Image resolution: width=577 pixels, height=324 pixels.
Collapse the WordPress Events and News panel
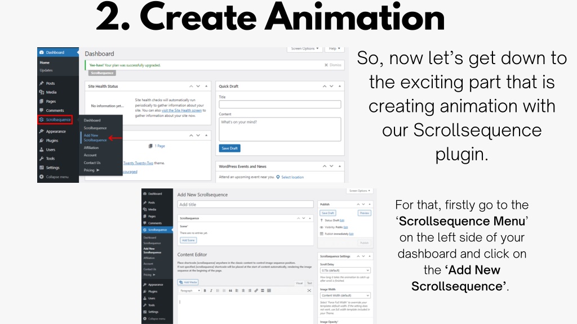[340, 166]
